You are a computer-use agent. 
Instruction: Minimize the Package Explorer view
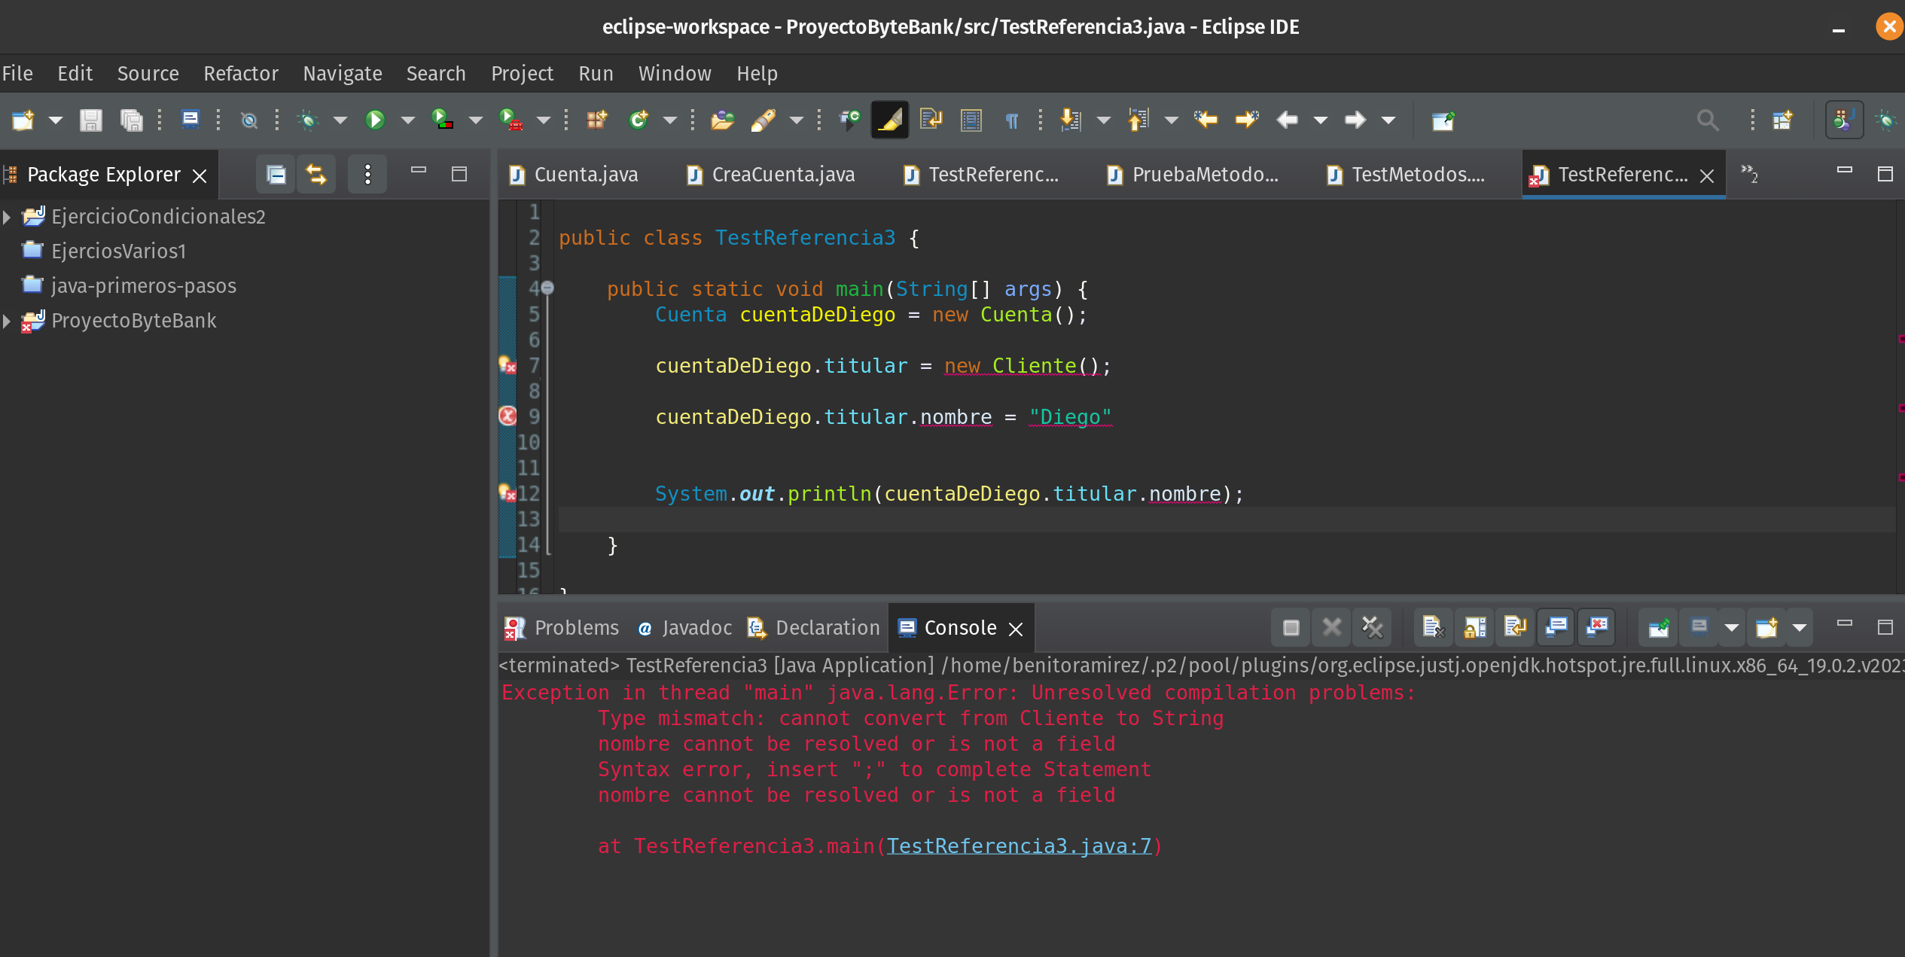tap(419, 172)
